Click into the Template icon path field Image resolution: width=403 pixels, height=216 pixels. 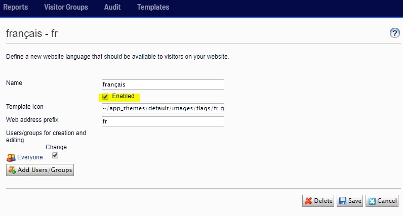point(163,108)
